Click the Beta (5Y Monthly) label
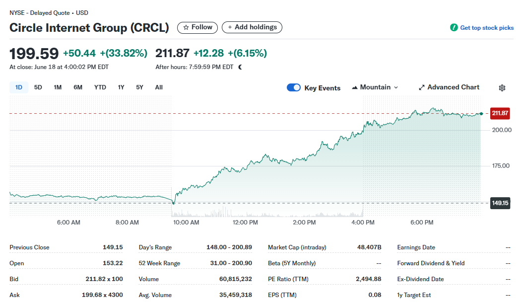523x308 pixels. pos(292,263)
